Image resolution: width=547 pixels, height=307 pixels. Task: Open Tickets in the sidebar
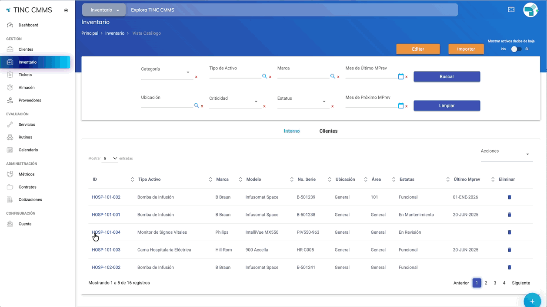(x=25, y=75)
